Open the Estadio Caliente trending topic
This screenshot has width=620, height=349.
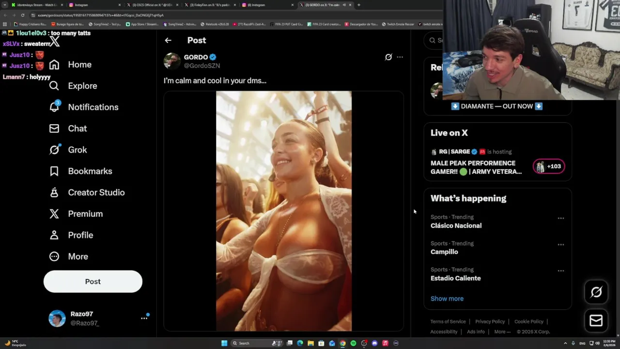click(x=456, y=278)
